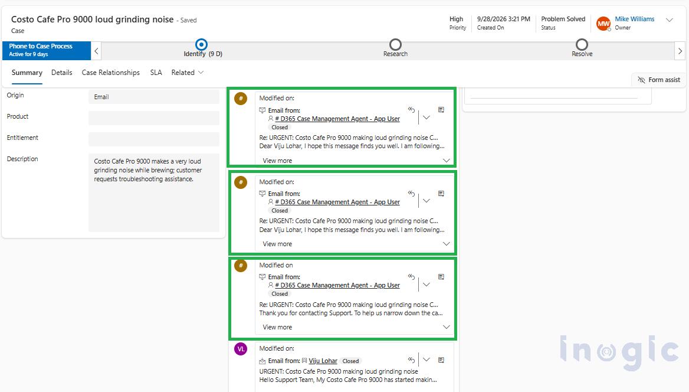The image size is (689, 392).
Task: Click the email icon of the 'Thank you for contacting' email
Action: pos(263,277)
